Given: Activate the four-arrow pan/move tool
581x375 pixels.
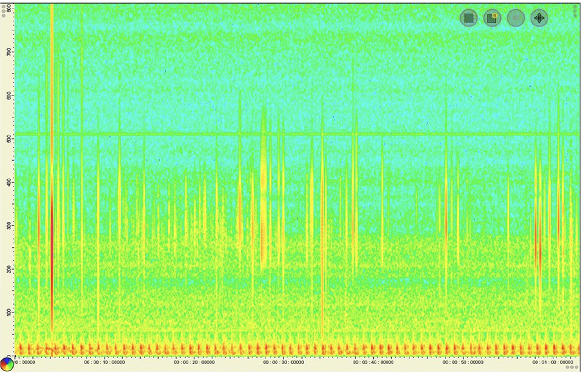Looking at the screenshot, I should click(538, 18).
